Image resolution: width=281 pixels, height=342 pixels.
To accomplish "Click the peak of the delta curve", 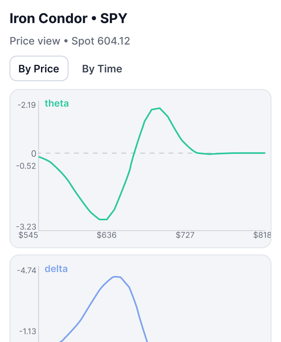I will (x=116, y=277).
